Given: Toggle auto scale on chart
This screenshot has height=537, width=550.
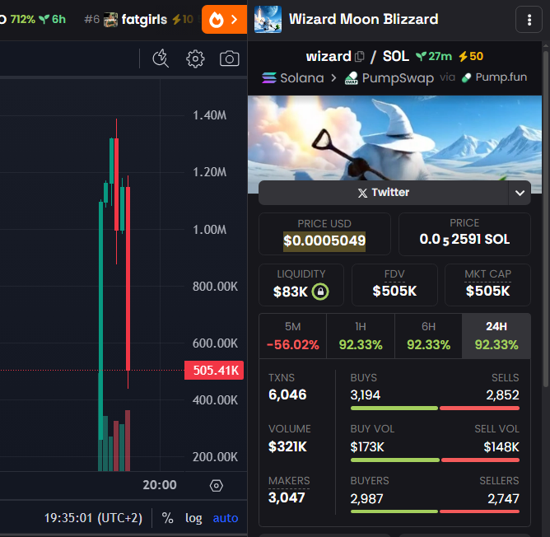Looking at the screenshot, I should tap(226, 518).
